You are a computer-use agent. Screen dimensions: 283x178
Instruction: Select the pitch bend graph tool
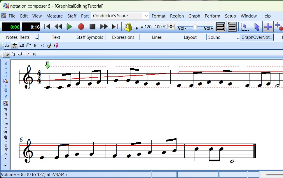[28, 46]
